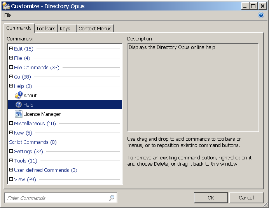Click the Help (3) category label
The height and width of the screenshot is (208, 269).
(23, 86)
